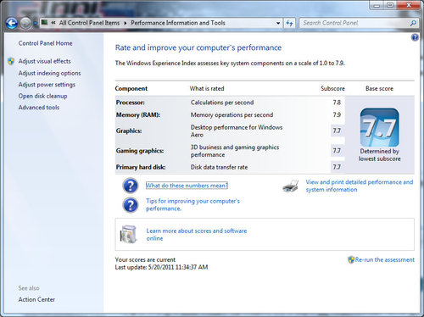Image resolution: width=424 pixels, height=317 pixels.
Task: Click the 7.7 base score badge
Action: pyautogui.click(x=380, y=127)
